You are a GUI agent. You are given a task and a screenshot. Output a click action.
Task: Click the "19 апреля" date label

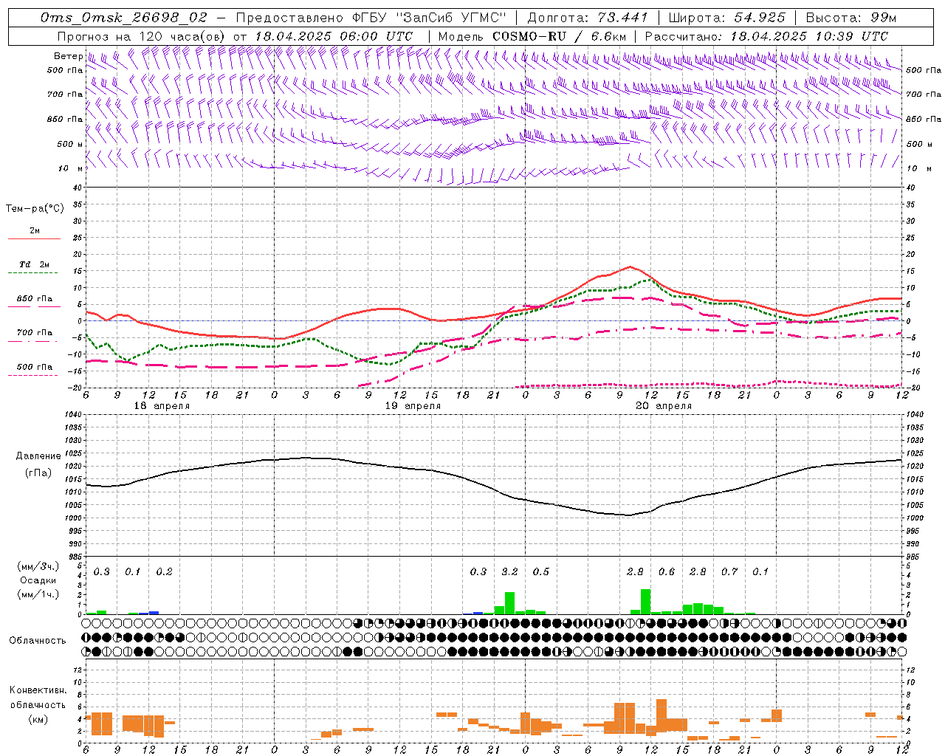tap(413, 406)
